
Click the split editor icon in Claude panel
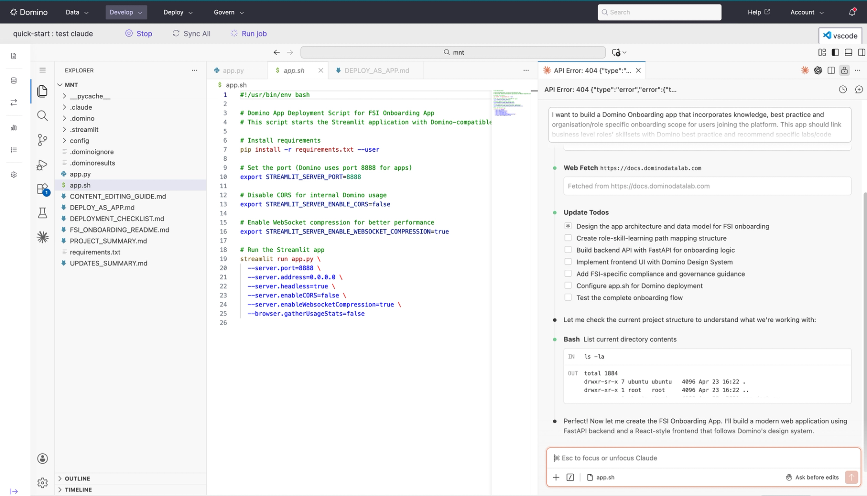(831, 70)
